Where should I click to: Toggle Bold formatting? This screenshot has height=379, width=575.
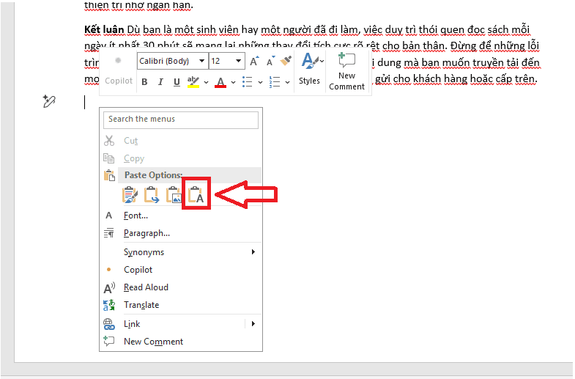coord(144,82)
